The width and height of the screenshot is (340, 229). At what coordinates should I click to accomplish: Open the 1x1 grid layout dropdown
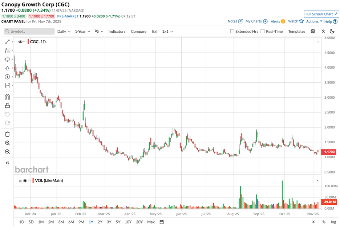point(167,32)
